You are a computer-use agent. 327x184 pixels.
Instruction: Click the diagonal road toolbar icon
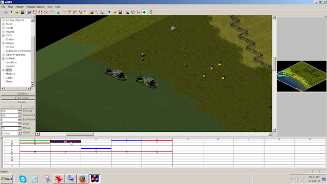tap(75, 12)
